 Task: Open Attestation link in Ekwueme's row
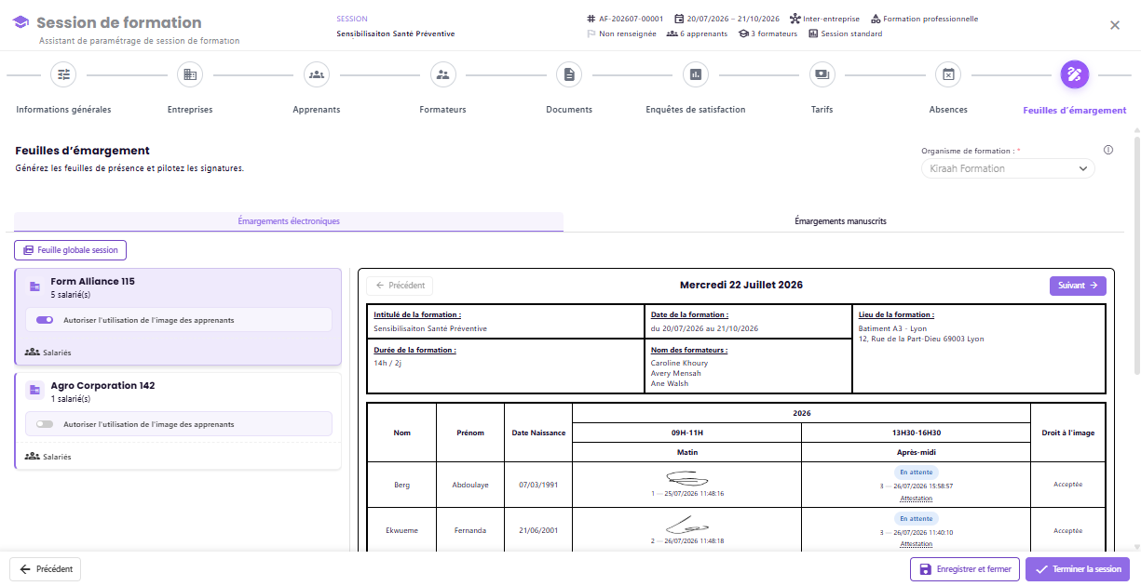coord(917,544)
